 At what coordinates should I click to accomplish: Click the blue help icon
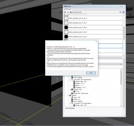point(124,12)
